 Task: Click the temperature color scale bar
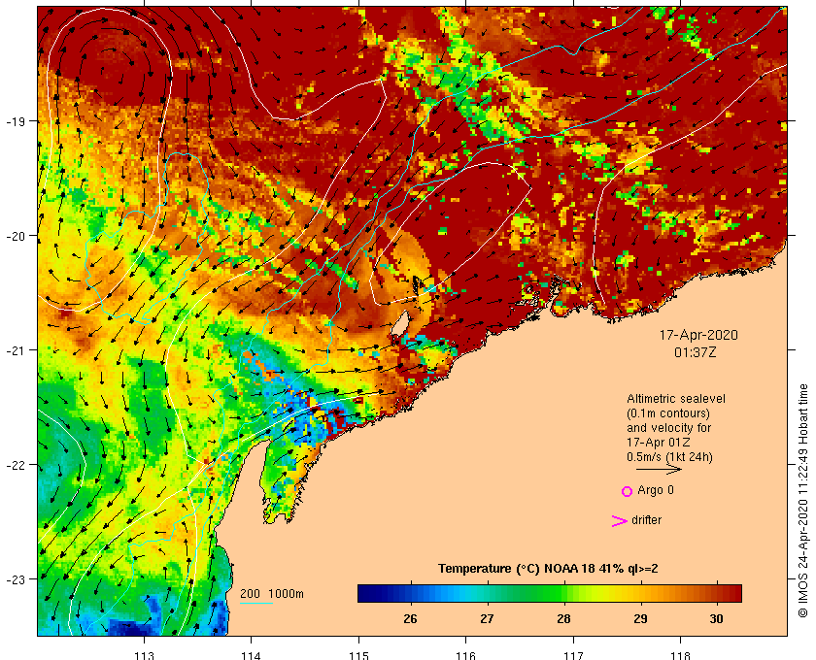point(550,593)
